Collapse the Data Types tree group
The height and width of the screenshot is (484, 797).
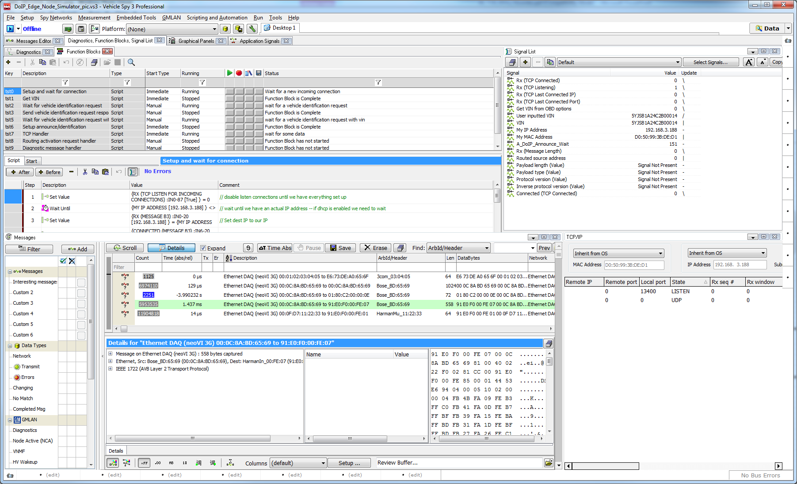click(10, 346)
